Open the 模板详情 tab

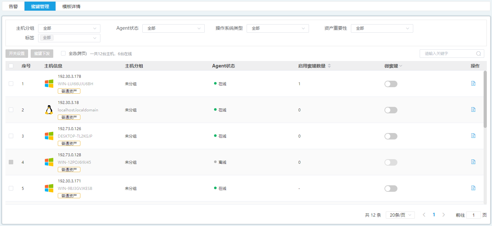[71, 6]
